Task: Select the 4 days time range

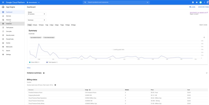Action: (57, 25)
